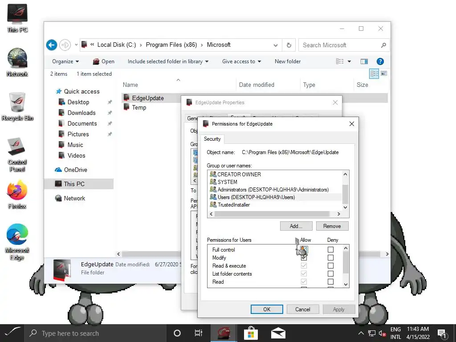Screen dimensions: 456x342
Task: Expand breadcrumb after Local Disk (C:)
Action: tap(141, 45)
